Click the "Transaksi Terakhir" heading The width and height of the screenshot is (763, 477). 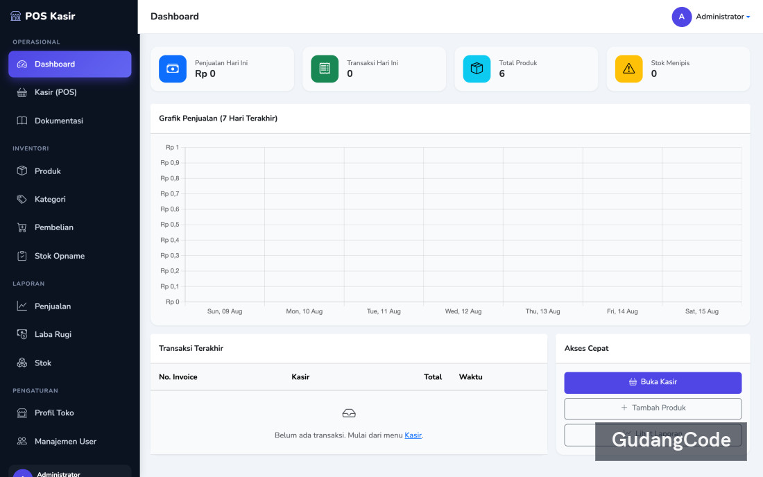(191, 348)
